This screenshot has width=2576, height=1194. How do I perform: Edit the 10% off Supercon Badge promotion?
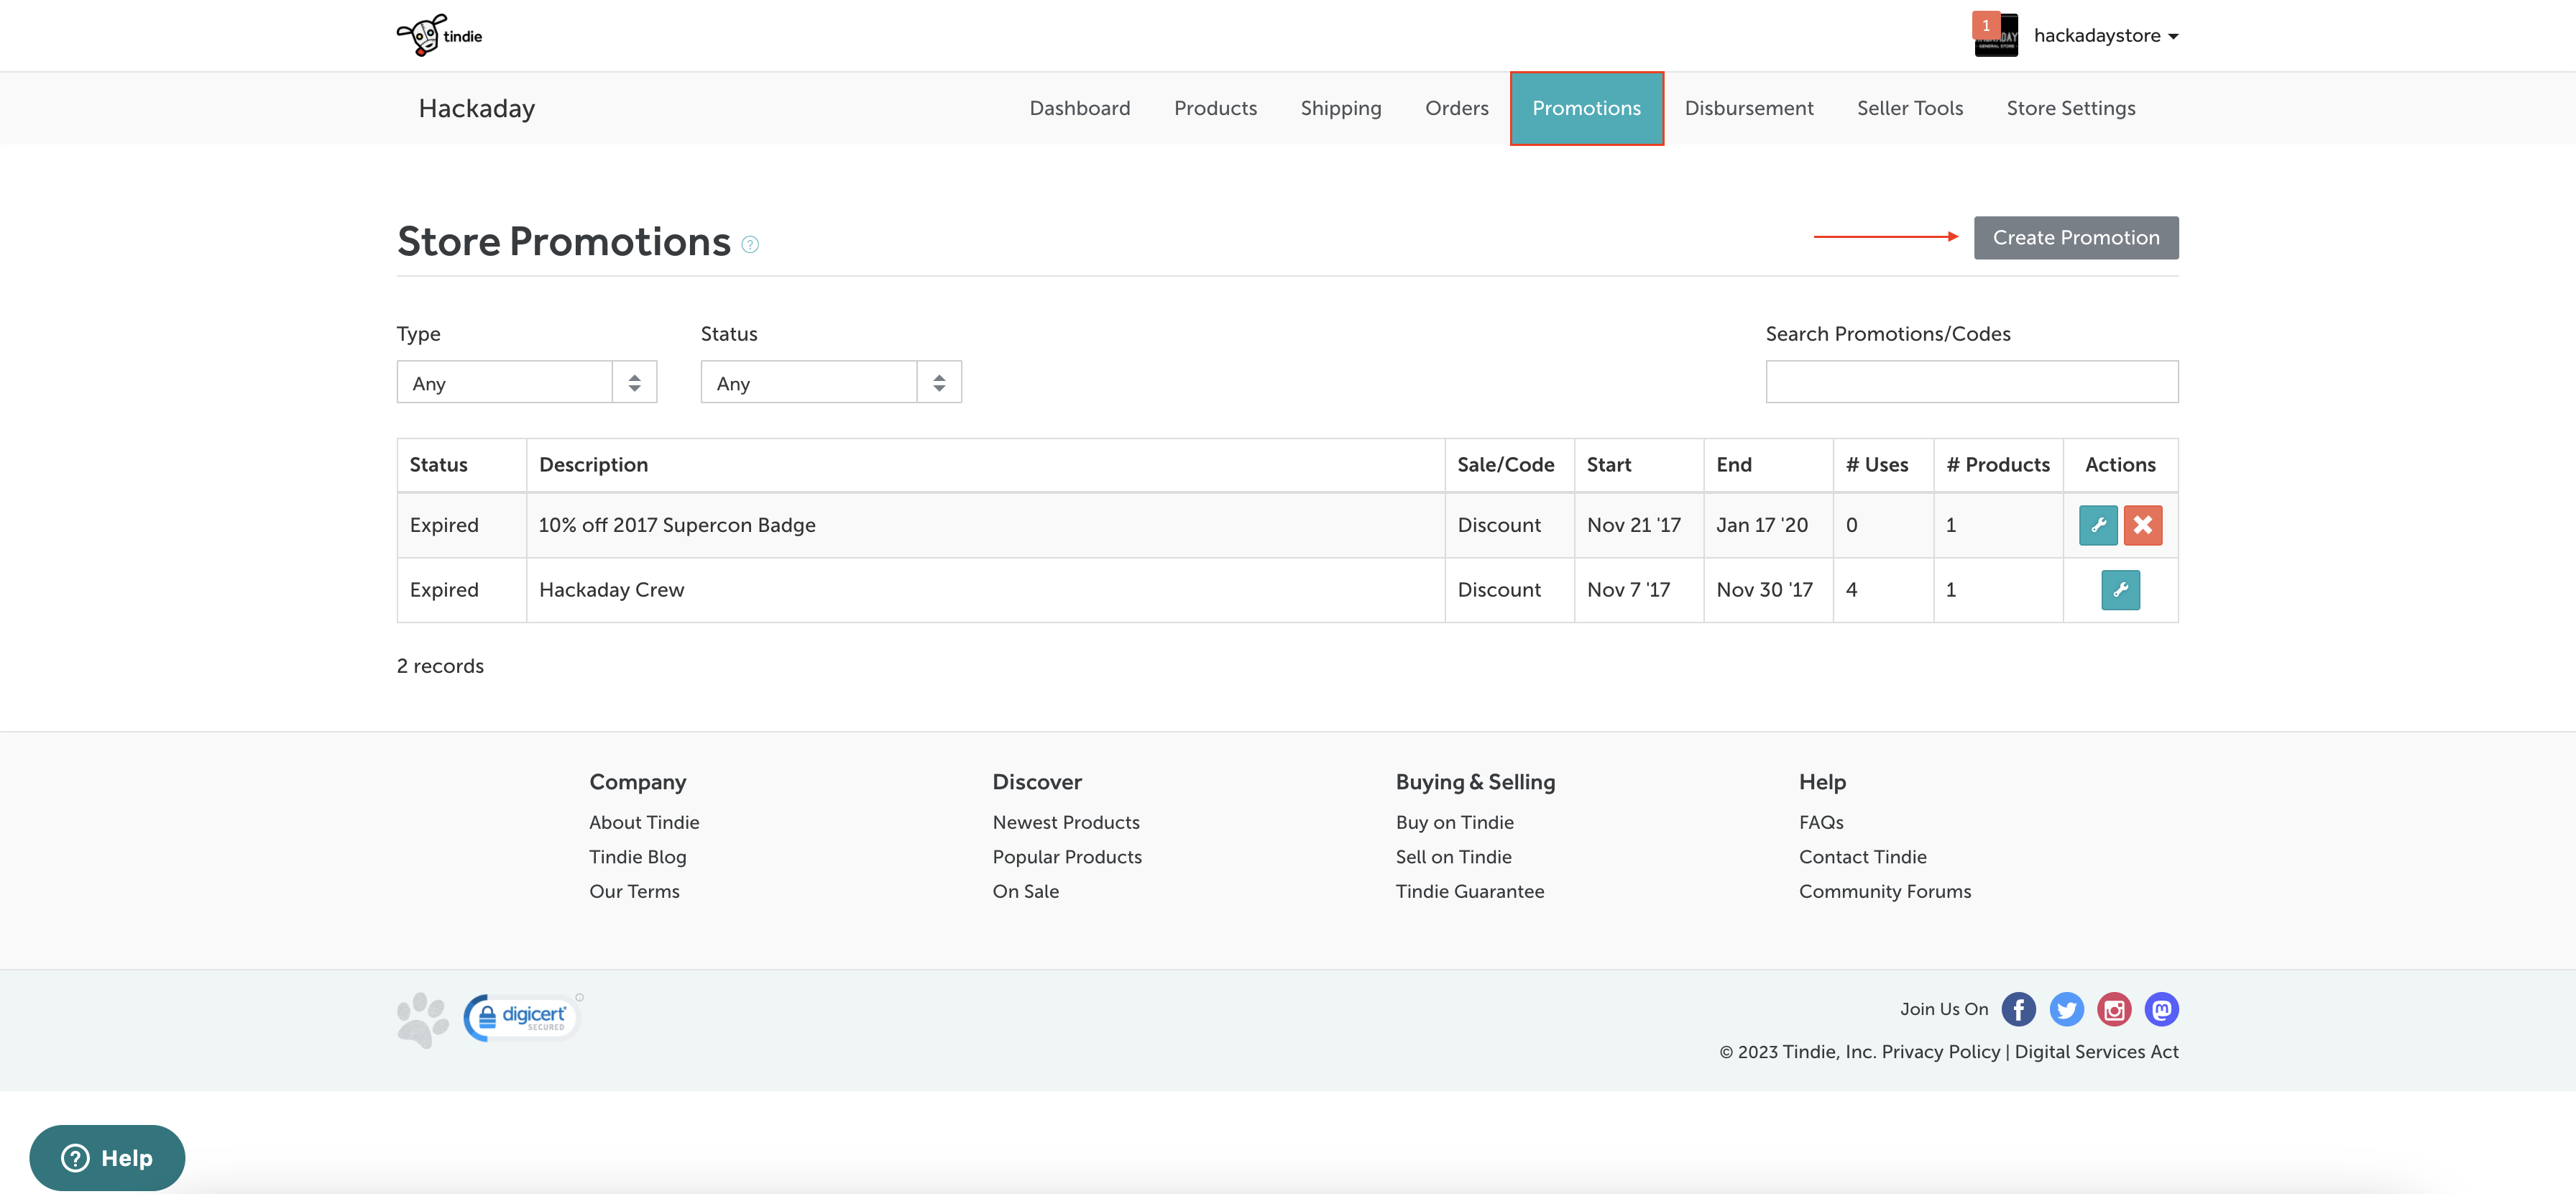[2097, 525]
